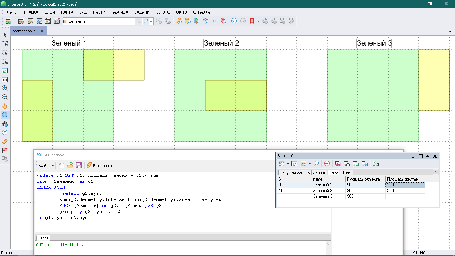Select the ruler measurement tool
455x256 pixels.
click(x=5, y=142)
